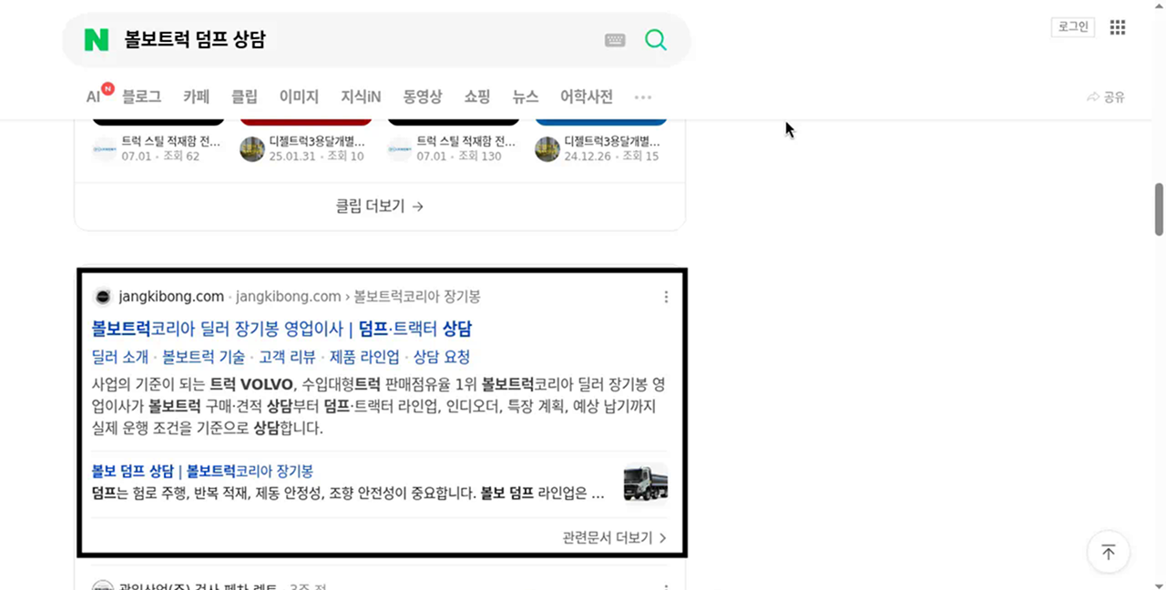Click the vertical page scrollbar thumb

(x=1159, y=209)
